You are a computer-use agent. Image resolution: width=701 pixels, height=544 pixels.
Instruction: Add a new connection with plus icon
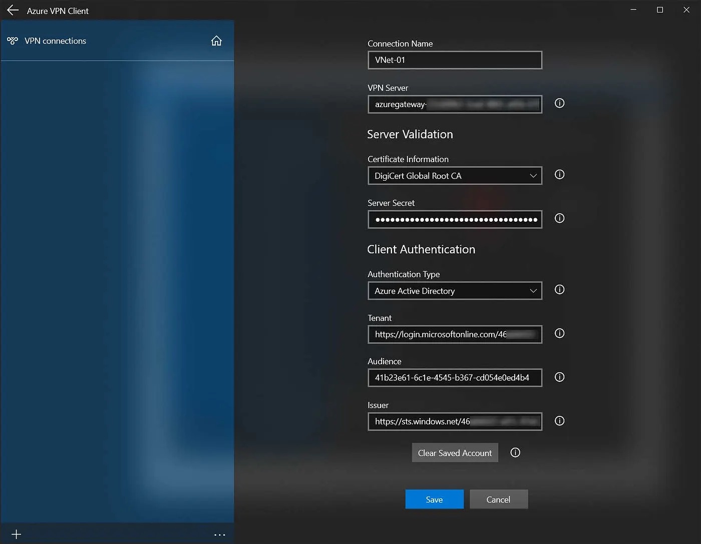click(x=16, y=534)
